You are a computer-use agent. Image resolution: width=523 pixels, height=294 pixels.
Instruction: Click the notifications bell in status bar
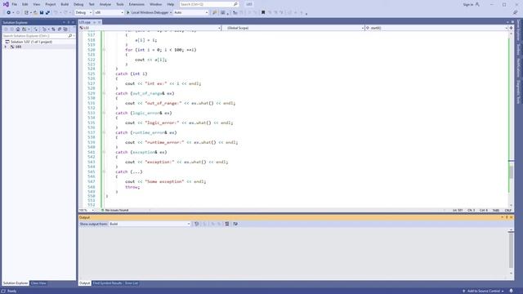(x=512, y=291)
